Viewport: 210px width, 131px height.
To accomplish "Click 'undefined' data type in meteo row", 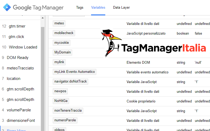I will pos(184,24).
